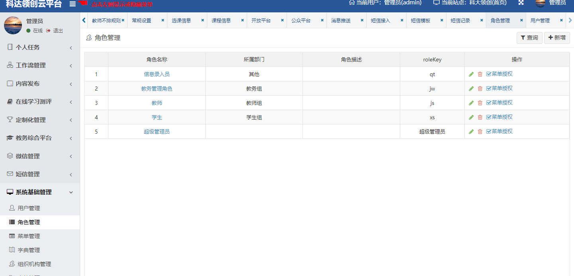Expand the 微信管理 sidebar menu

coord(40,156)
